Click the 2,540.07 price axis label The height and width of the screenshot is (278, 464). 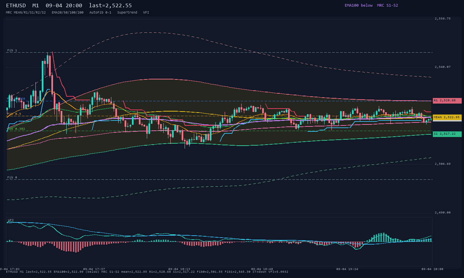(443, 67)
